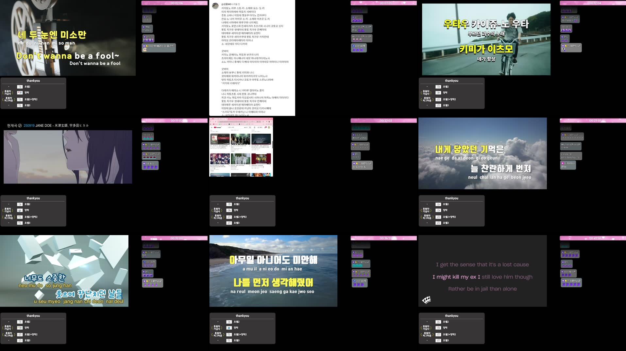Click the page reload icon in the browser
626x351 pixels.
click(x=216, y=121)
